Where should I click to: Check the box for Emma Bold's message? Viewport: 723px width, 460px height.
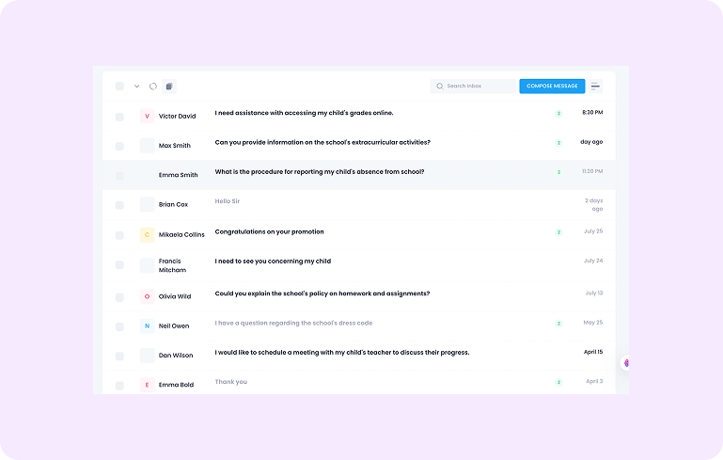tap(119, 386)
